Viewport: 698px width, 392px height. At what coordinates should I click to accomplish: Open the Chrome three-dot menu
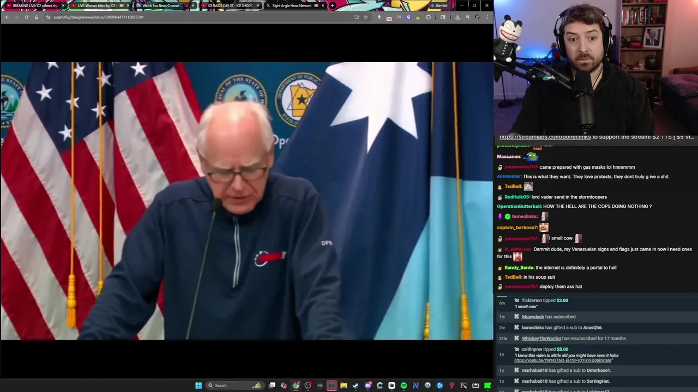[x=487, y=17]
